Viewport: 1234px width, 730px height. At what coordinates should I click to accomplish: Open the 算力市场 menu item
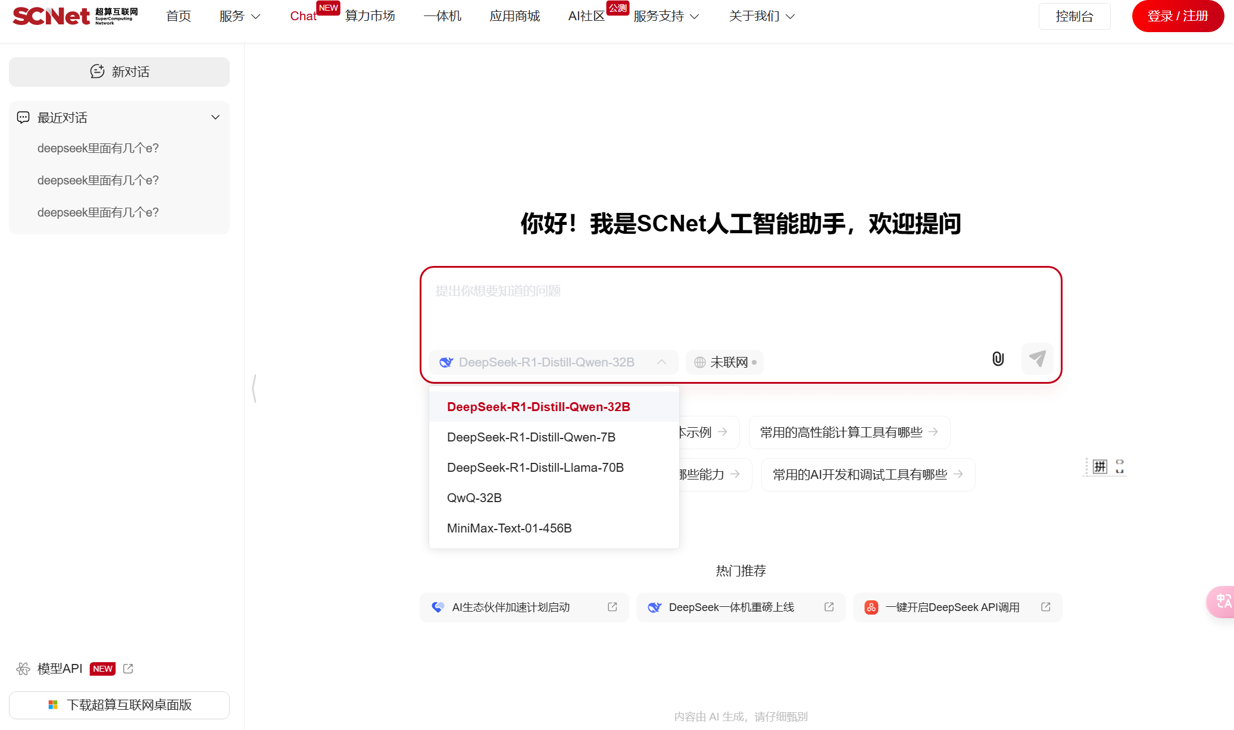click(x=369, y=16)
